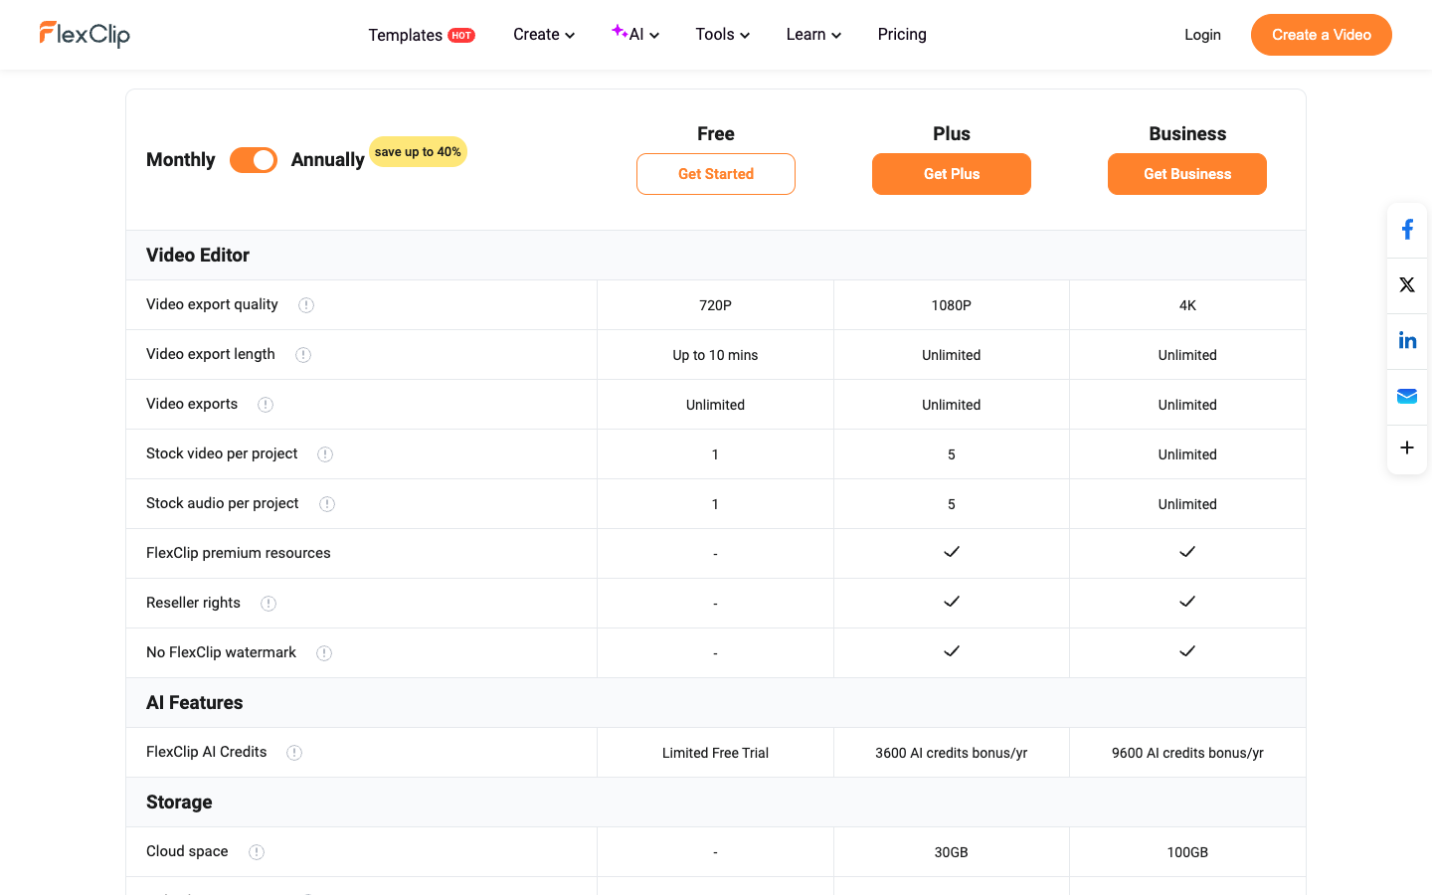This screenshot has width=1432, height=895.
Task: Click the Get Plus button
Action: pyautogui.click(x=952, y=174)
